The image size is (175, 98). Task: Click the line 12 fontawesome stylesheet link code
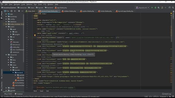78,38
